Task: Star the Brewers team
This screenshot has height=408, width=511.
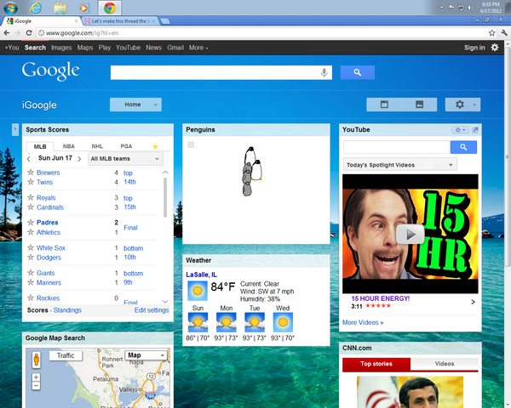Action: pos(31,172)
